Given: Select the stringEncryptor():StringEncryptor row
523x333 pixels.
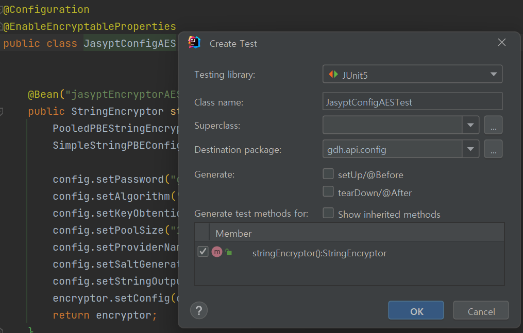Looking at the screenshot, I should point(319,253).
